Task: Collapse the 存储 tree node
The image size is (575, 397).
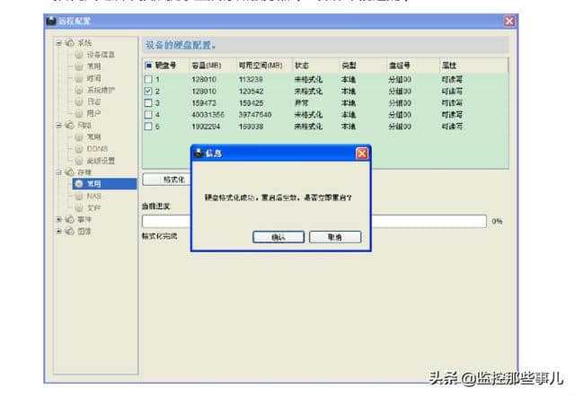Action: (x=59, y=172)
